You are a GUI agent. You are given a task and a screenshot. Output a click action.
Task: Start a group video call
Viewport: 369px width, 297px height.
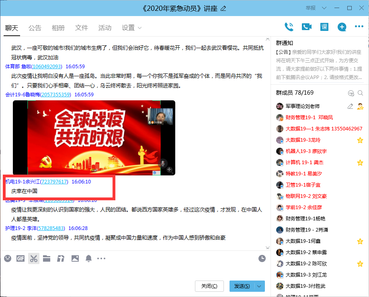[x=307, y=27]
